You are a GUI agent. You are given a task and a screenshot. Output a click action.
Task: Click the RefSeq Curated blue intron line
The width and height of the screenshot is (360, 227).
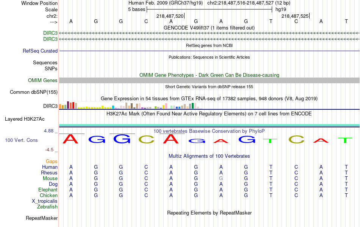[x=209, y=51]
